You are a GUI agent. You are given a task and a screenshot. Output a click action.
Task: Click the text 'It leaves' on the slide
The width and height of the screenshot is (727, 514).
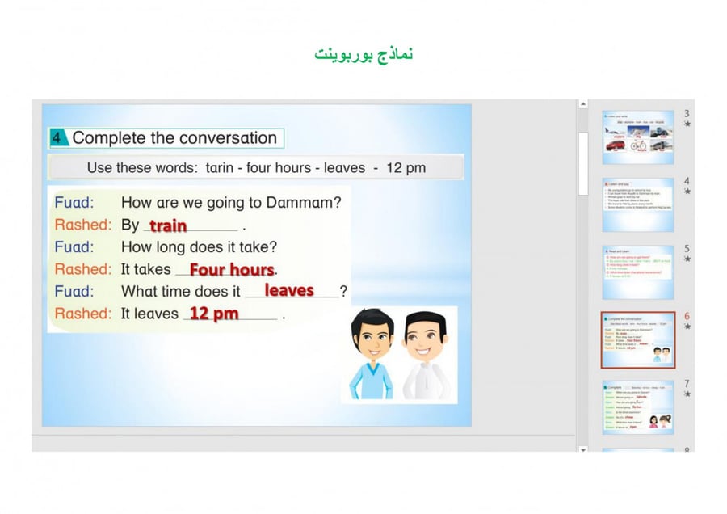point(149,314)
